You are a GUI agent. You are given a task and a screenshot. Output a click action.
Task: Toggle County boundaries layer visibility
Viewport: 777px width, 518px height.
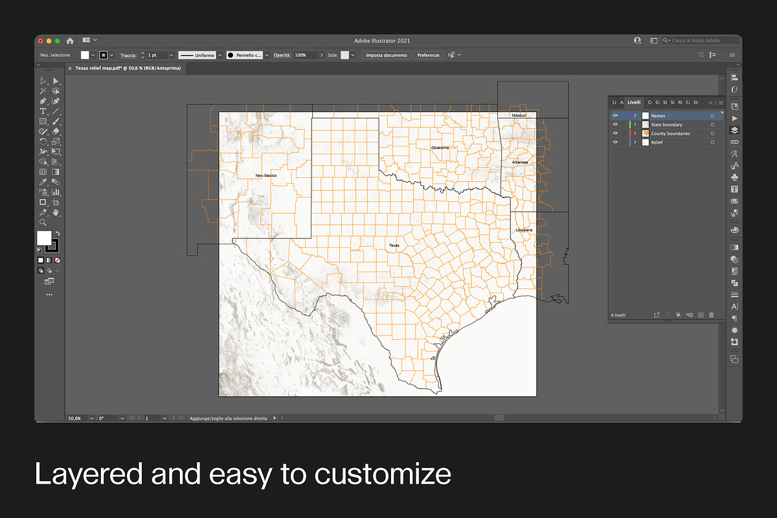615,133
